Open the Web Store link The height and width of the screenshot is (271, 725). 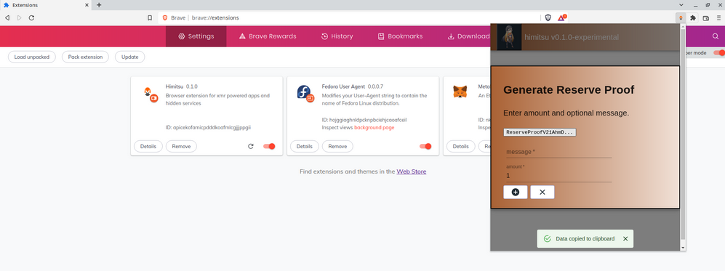coord(412,171)
